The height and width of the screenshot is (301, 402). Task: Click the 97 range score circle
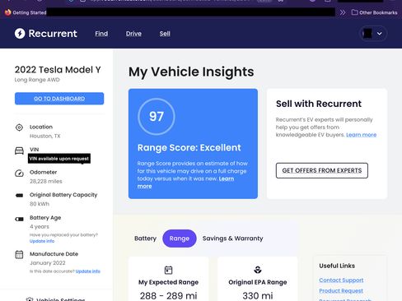pyautogui.click(x=157, y=117)
